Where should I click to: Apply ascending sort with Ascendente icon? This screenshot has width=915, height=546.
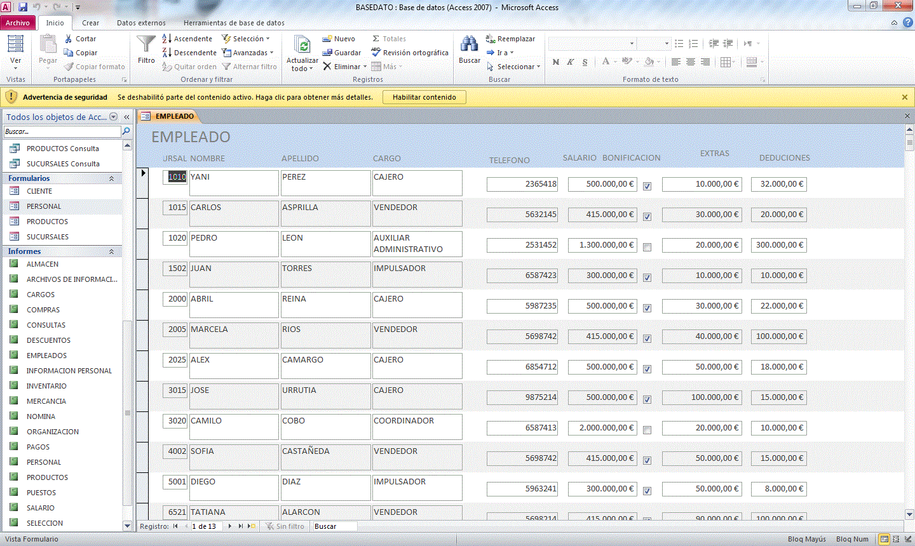(166, 38)
